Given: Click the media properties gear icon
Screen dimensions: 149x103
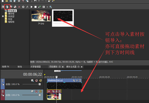Looking at the screenshot, I should [23, 7].
